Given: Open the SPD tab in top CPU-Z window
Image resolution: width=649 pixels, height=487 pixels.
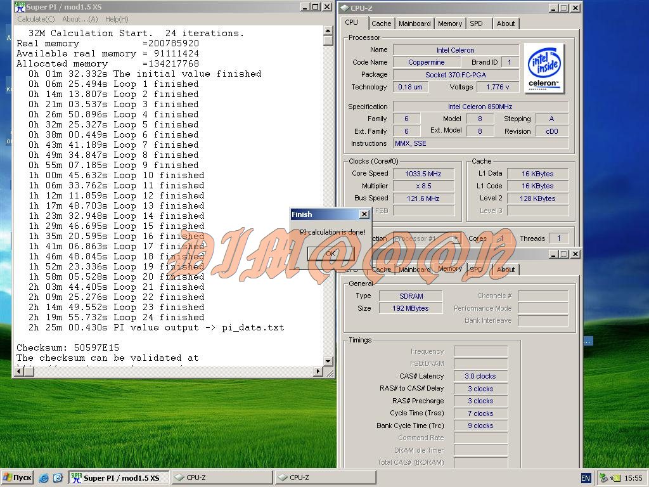Looking at the screenshot, I should click(477, 23).
